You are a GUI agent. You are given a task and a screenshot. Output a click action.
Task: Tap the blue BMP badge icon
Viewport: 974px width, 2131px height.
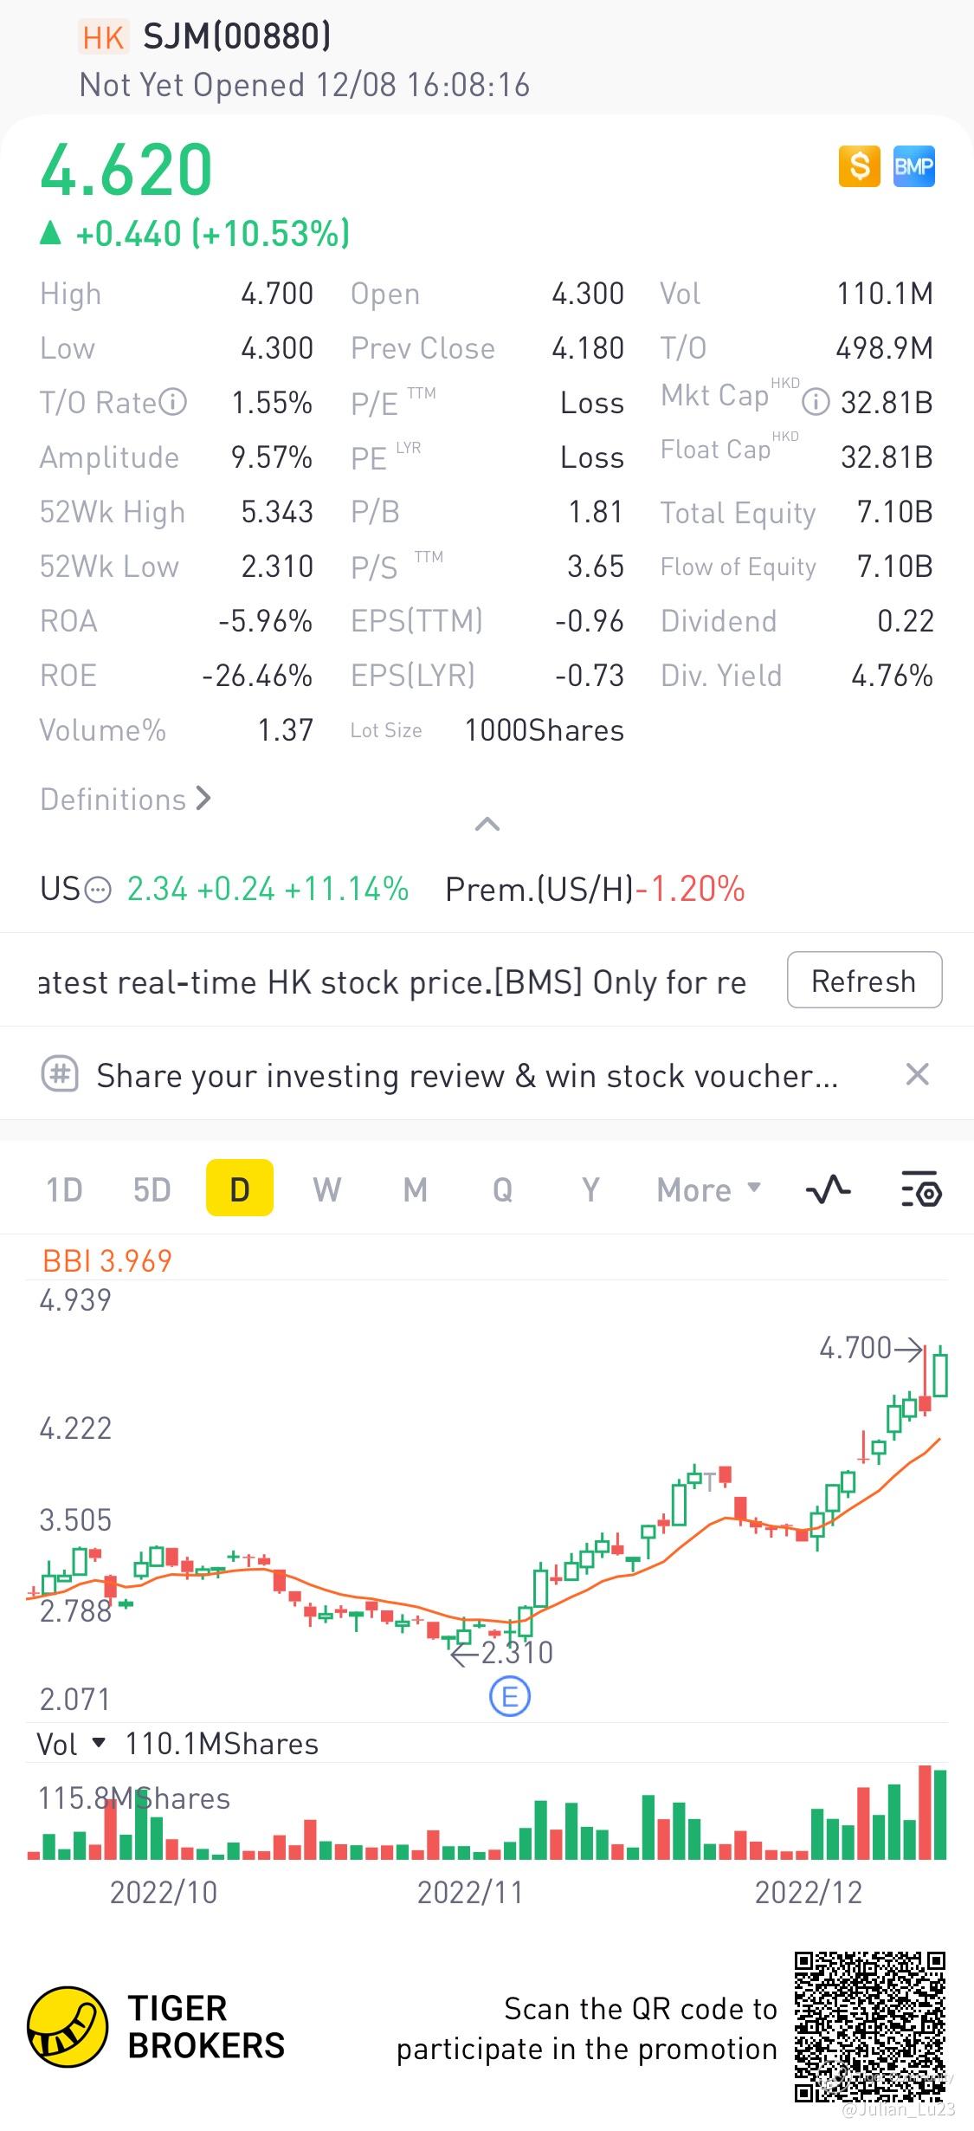pyautogui.click(x=913, y=165)
